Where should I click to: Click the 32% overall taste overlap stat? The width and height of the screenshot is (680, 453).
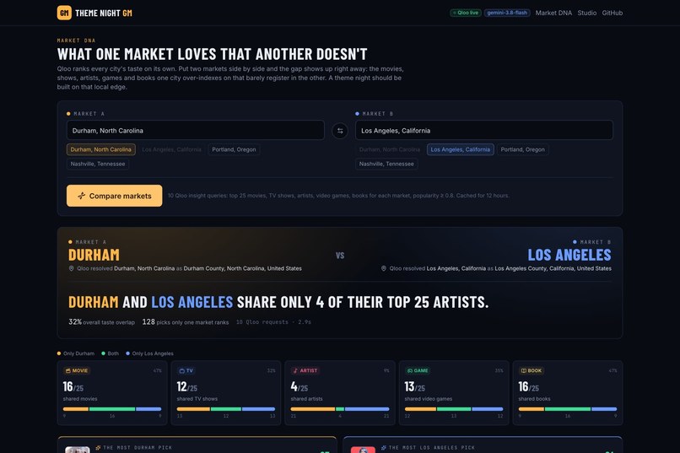tap(101, 322)
